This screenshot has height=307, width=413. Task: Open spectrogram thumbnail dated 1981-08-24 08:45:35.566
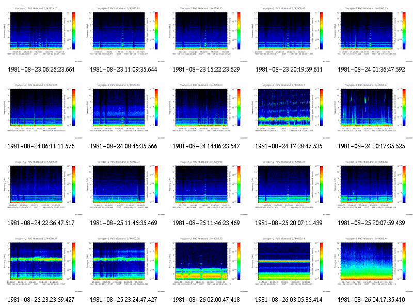click(124, 111)
